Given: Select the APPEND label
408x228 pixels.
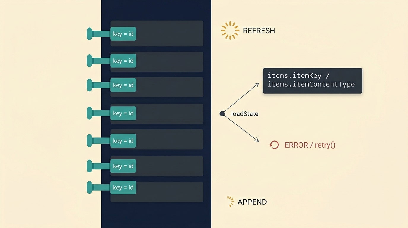Looking at the screenshot, I should 252,202.
